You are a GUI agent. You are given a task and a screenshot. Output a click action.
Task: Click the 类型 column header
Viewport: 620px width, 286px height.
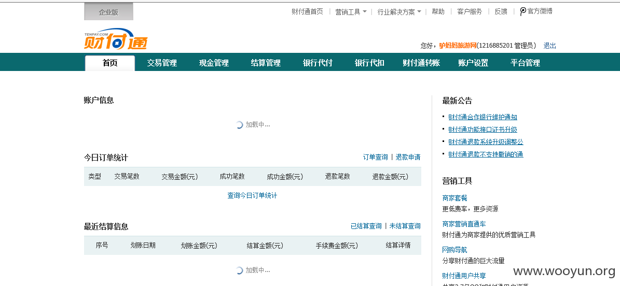[94, 177]
